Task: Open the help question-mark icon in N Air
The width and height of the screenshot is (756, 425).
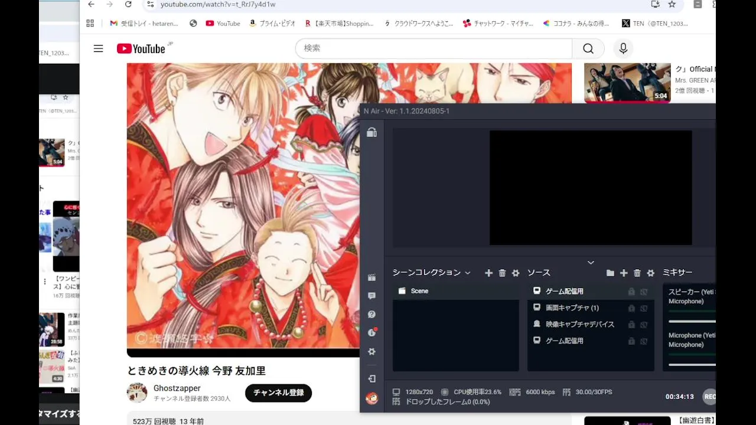Action: (372, 315)
